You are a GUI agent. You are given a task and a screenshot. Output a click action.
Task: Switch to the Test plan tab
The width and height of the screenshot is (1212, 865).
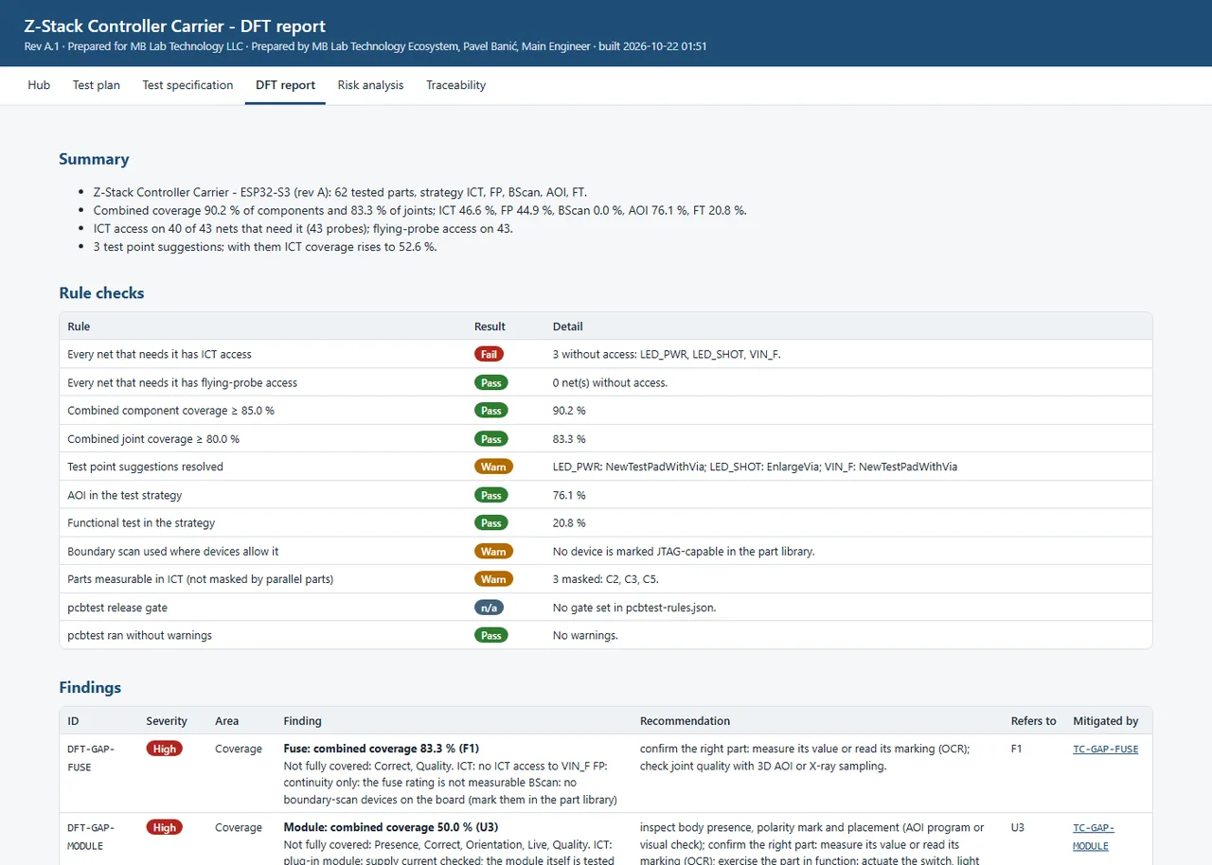[x=97, y=85]
